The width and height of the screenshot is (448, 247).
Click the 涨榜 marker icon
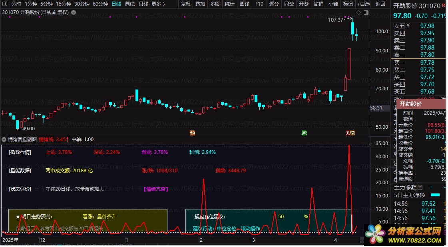pos(350,133)
